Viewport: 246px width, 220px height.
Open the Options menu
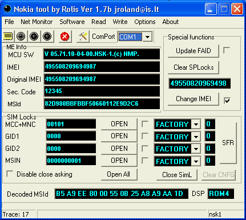(145, 22)
